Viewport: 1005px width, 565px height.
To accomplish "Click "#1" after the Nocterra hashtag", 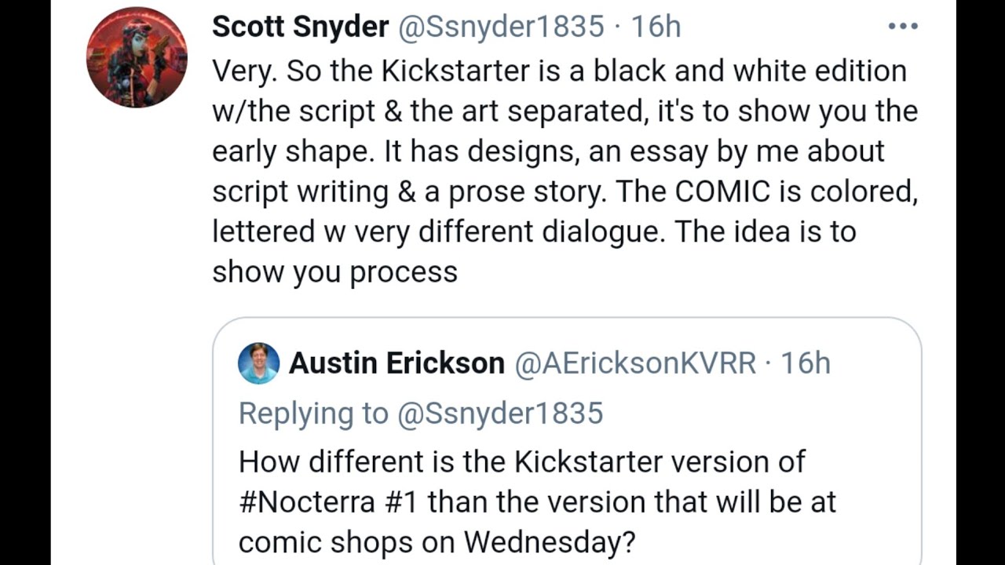I will 400,501.
